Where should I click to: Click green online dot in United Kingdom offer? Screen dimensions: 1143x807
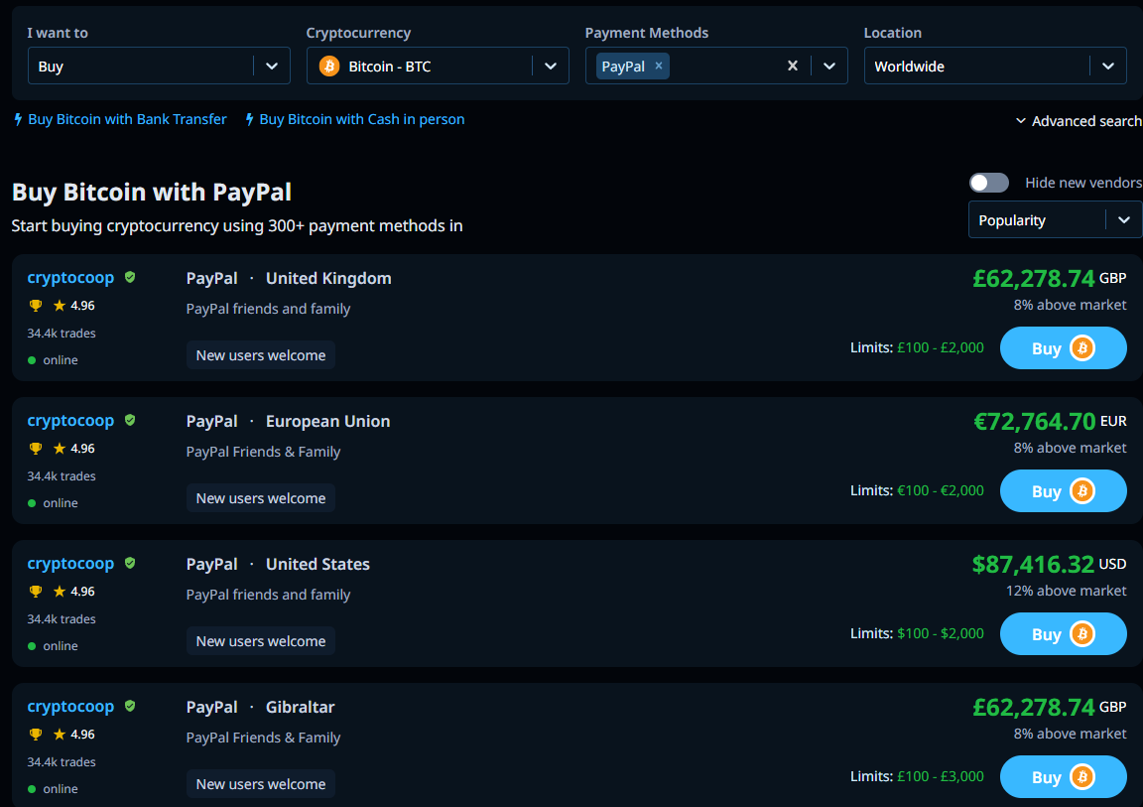[x=32, y=360]
